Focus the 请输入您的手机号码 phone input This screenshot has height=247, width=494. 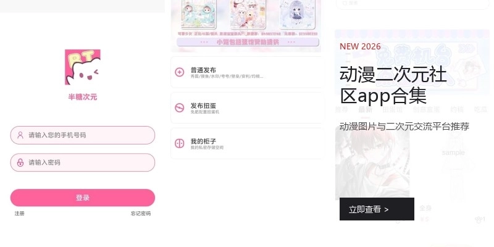click(x=83, y=135)
